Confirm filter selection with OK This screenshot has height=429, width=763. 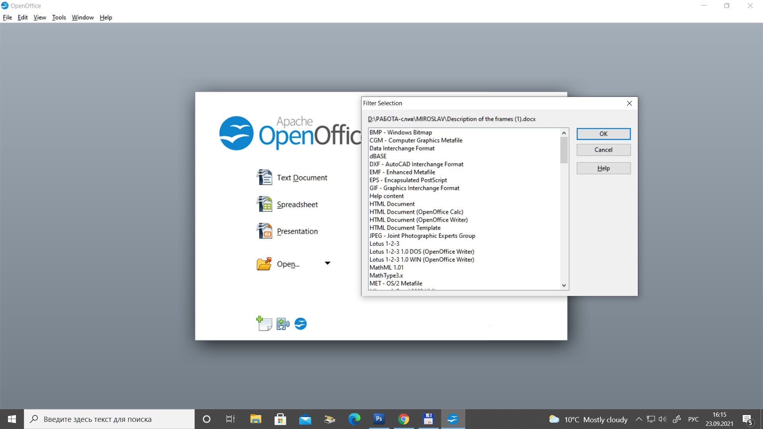tap(603, 134)
